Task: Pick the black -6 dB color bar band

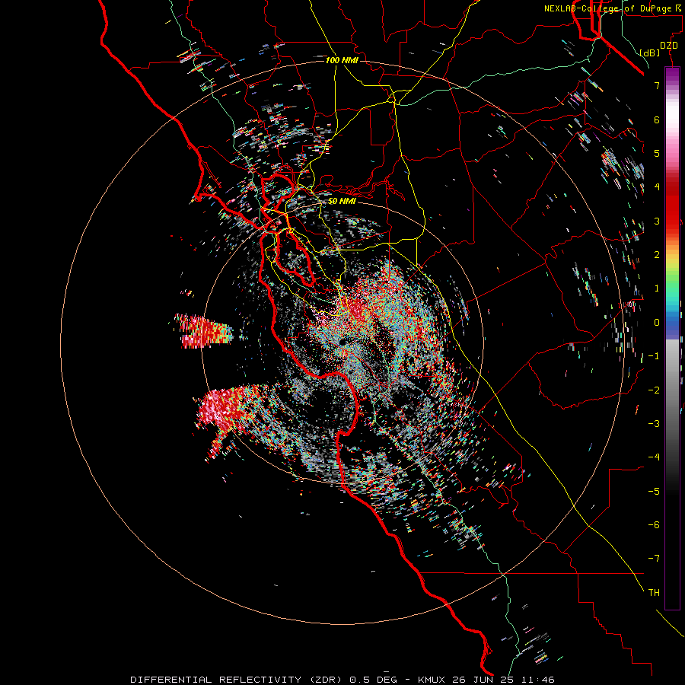Action: [672, 525]
